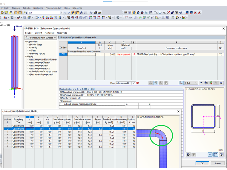Expand Materiálové charakteristiky section

(x=61, y=92)
